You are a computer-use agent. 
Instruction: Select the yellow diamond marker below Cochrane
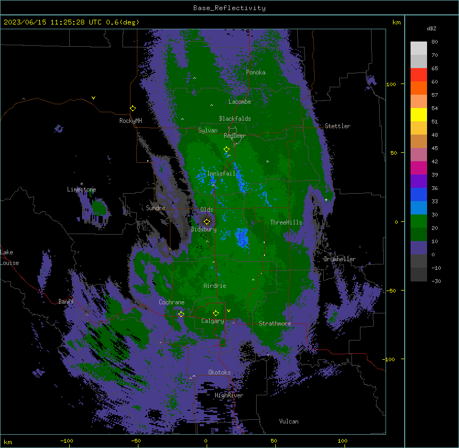181,314
